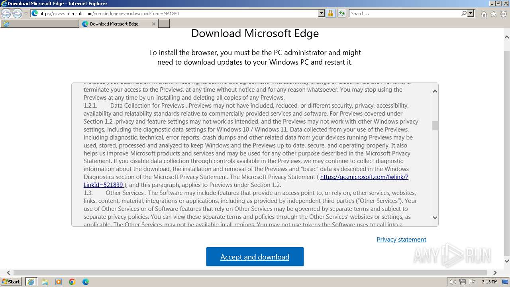Open Action Center flag icon

point(473,282)
